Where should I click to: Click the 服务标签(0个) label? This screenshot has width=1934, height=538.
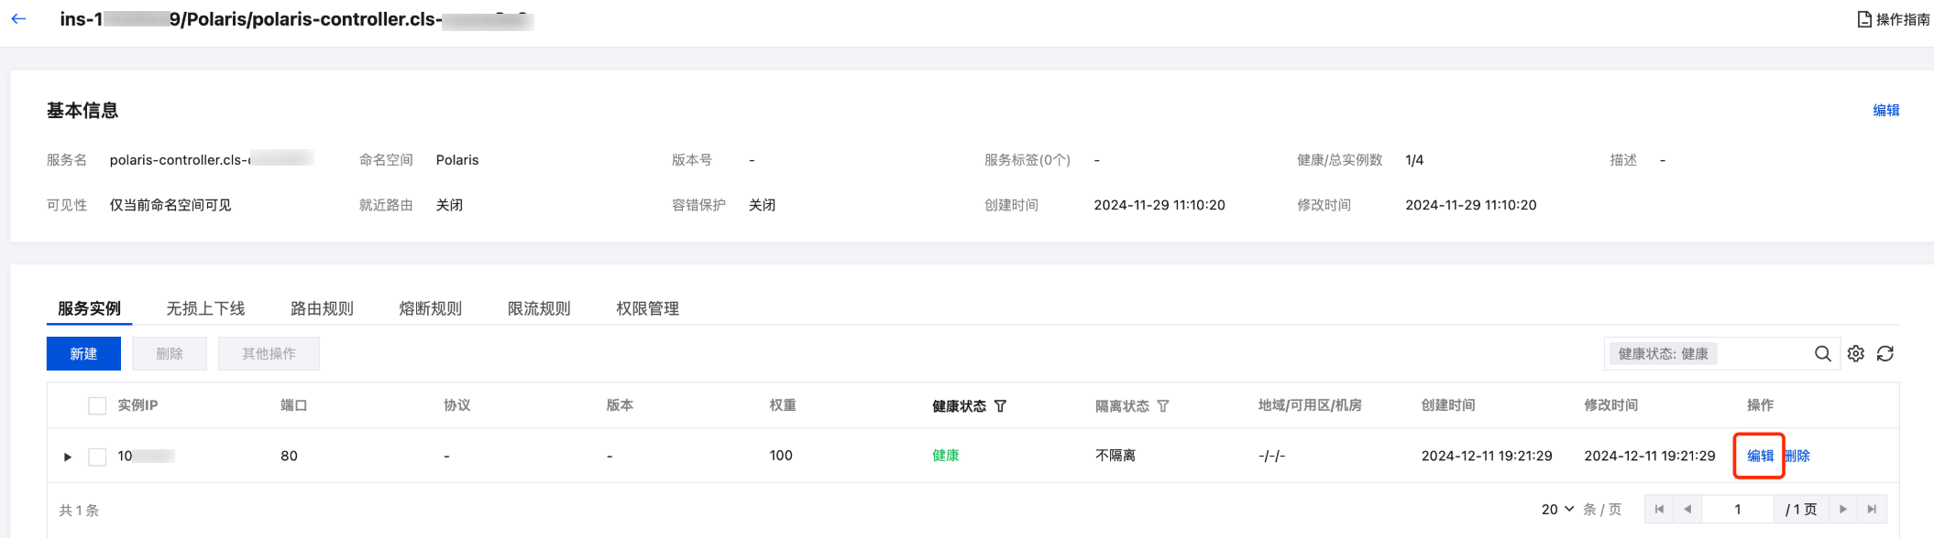point(1027,160)
